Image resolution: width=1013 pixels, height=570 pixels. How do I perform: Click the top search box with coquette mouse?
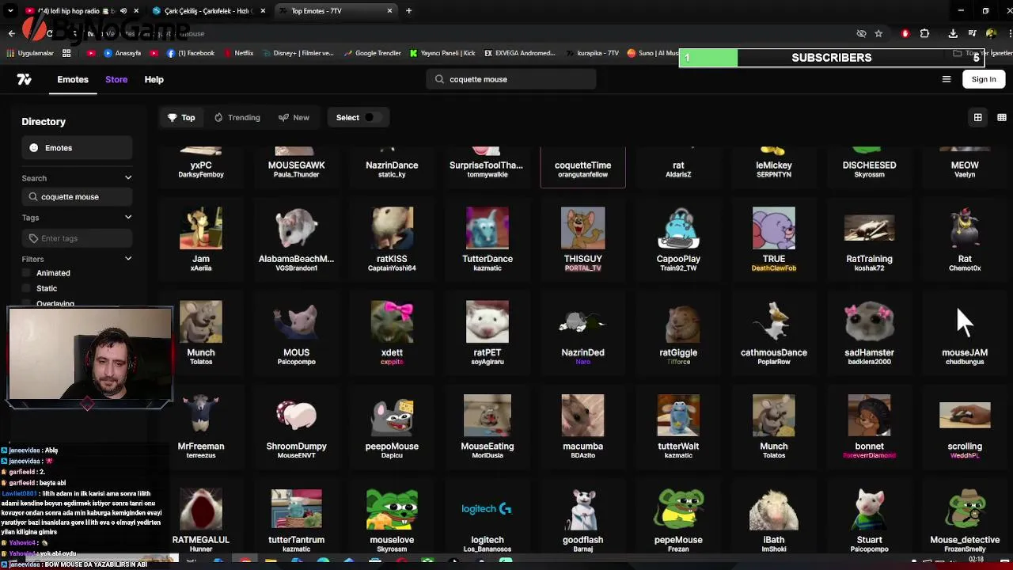coord(511,79)
